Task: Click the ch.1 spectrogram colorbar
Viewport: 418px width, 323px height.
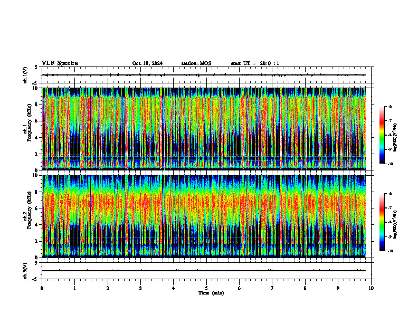Action: (x=382, y=135)
